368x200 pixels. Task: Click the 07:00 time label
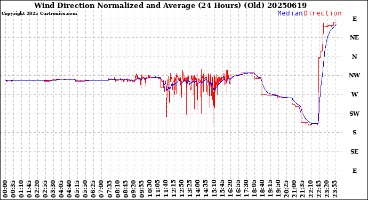[102, 189]
